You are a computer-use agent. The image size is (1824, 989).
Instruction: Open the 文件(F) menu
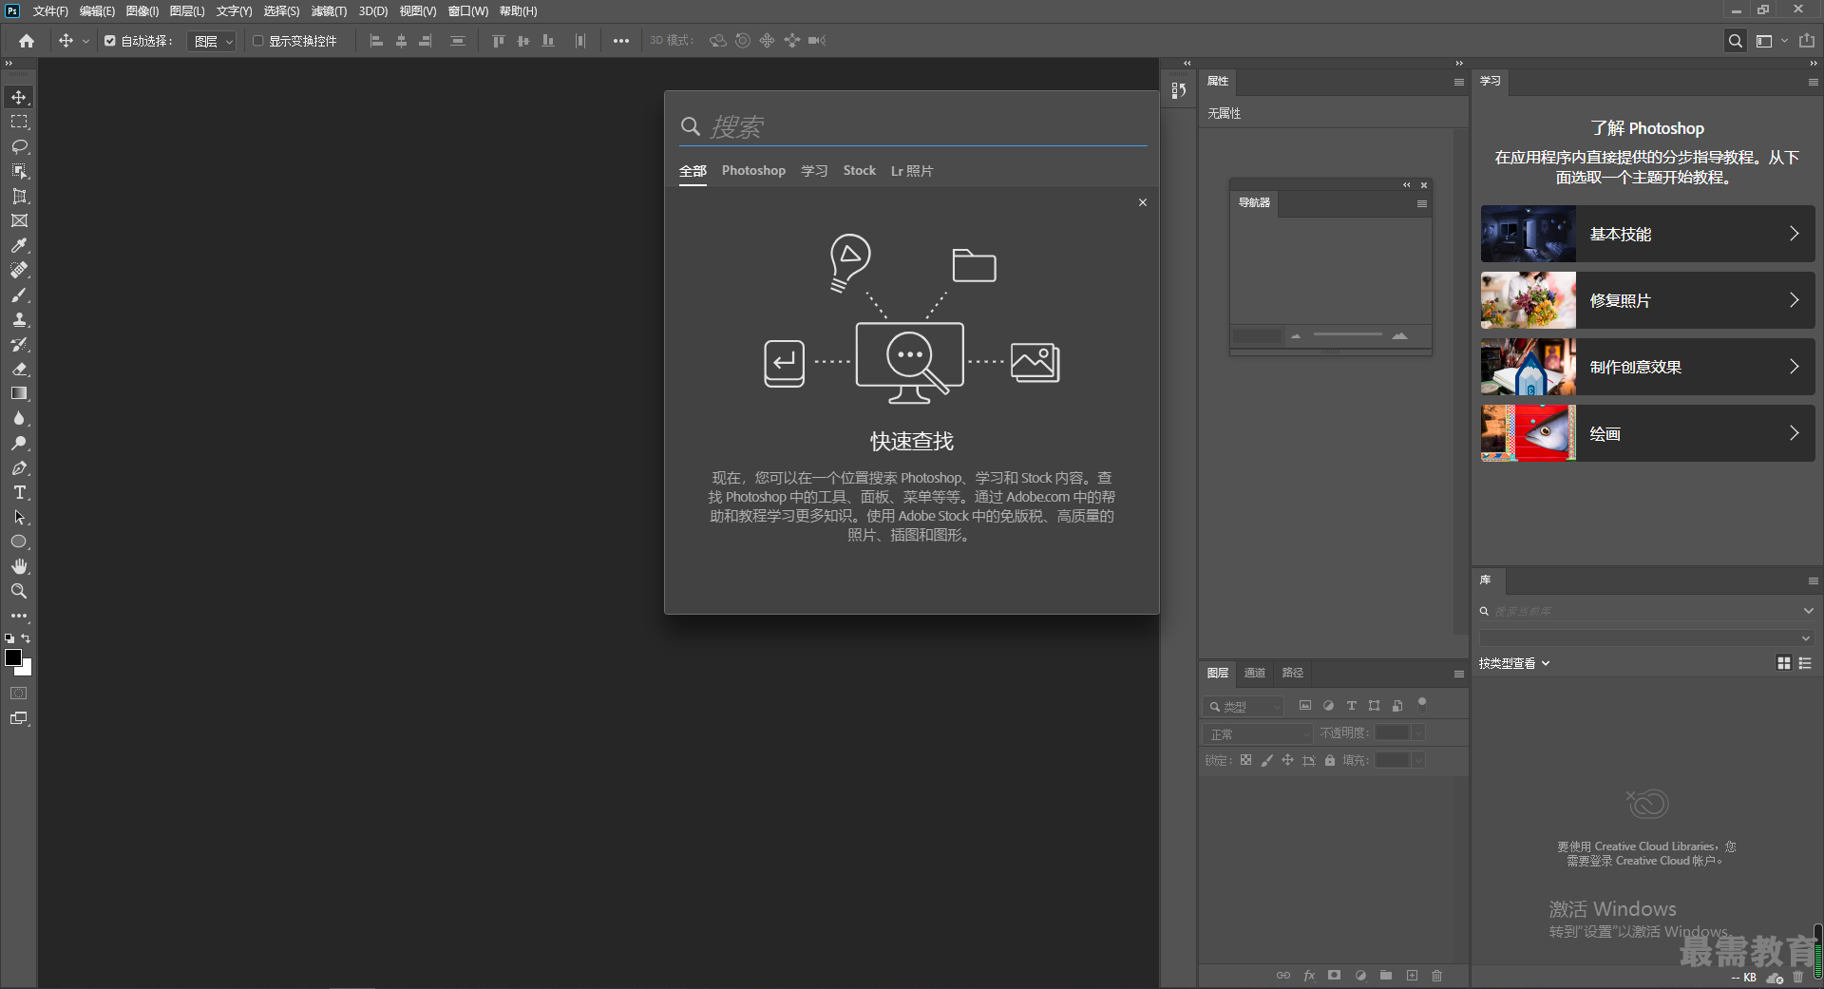point(50,11)
